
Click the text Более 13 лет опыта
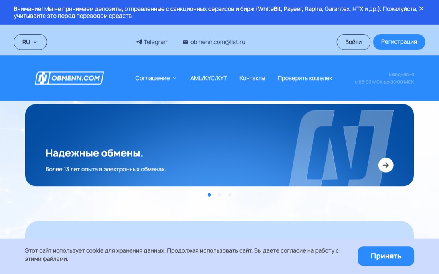tap(106, 169)
